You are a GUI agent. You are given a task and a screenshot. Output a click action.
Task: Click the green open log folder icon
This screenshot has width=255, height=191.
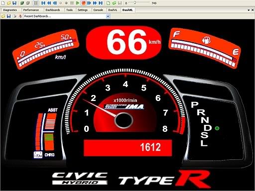pyautogui.click(x=114, y=3)
